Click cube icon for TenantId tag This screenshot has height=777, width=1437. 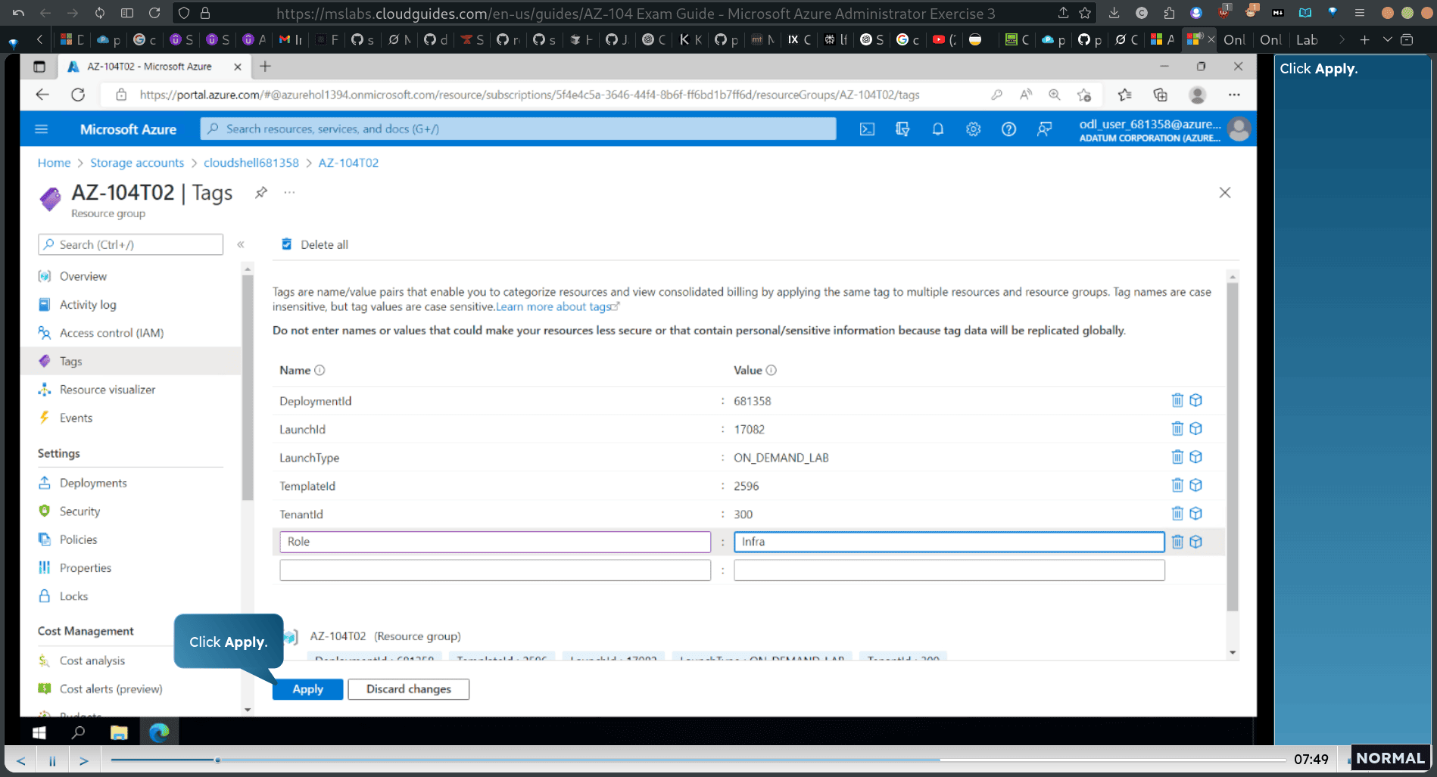point(1196,513)
